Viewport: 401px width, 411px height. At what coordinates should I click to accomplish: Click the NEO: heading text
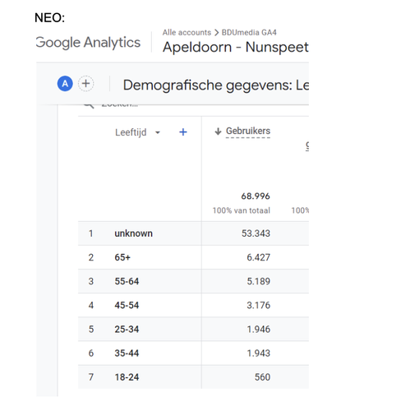point(50,18)
